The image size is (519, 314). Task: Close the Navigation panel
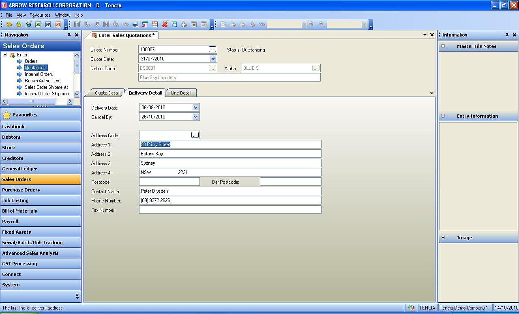click(x=77, y=35)
